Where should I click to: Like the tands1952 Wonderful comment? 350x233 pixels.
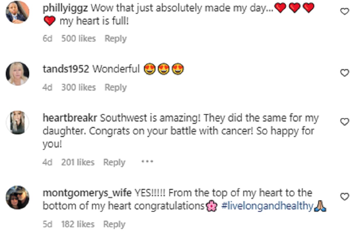[x=345, y=72]
